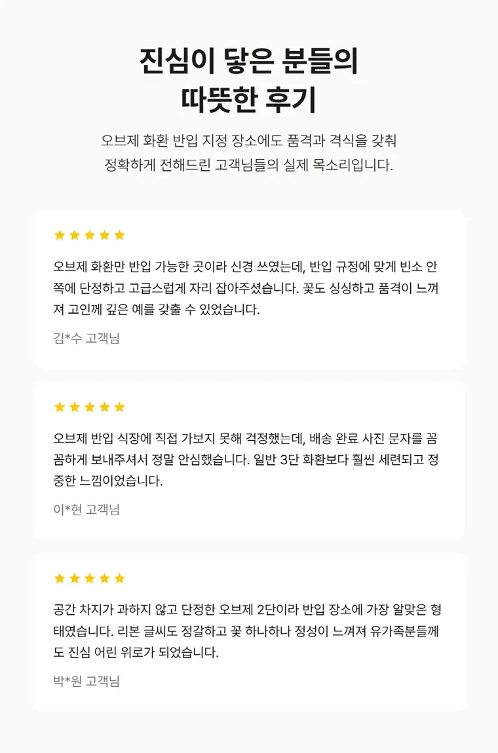Click the fourth star in 이*현's review
Image resolution: width=498 pixels, height=753 pixels.
[x=104, y=407]
